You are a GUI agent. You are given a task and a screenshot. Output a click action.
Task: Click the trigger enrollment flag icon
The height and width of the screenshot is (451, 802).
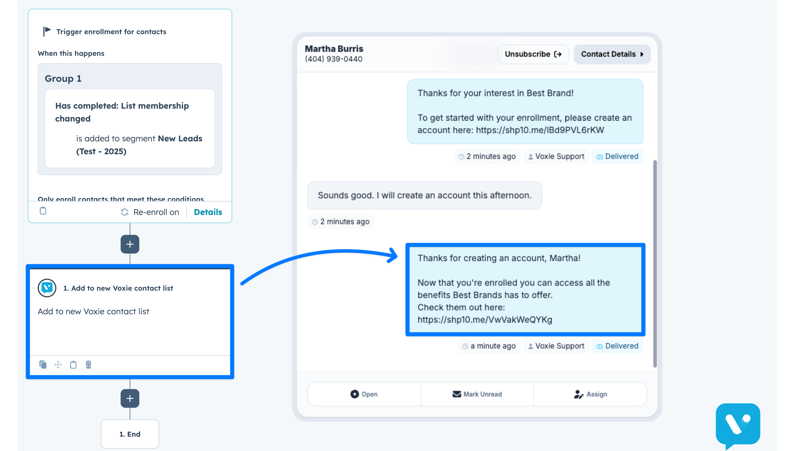pos(47,32)
